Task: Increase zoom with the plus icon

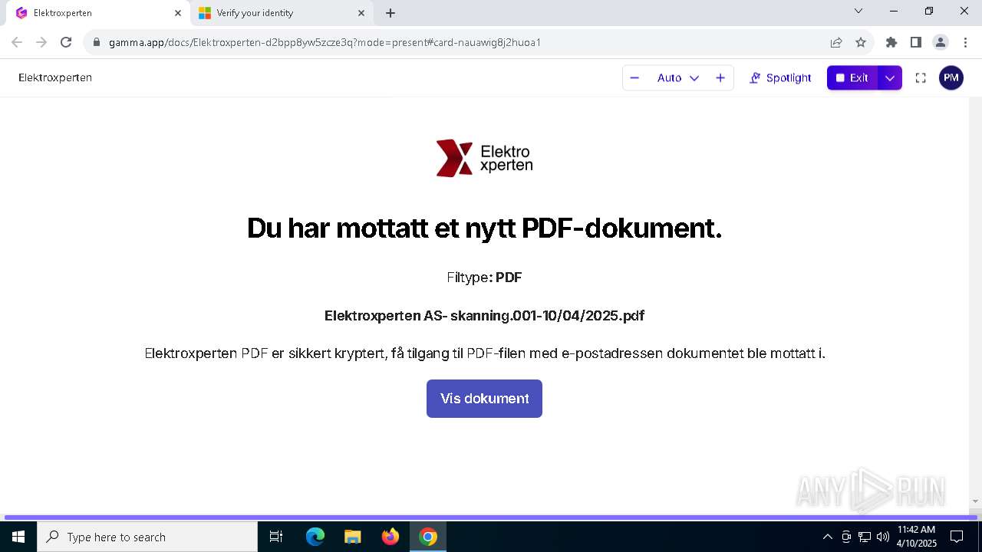Action: coord(720,77)
